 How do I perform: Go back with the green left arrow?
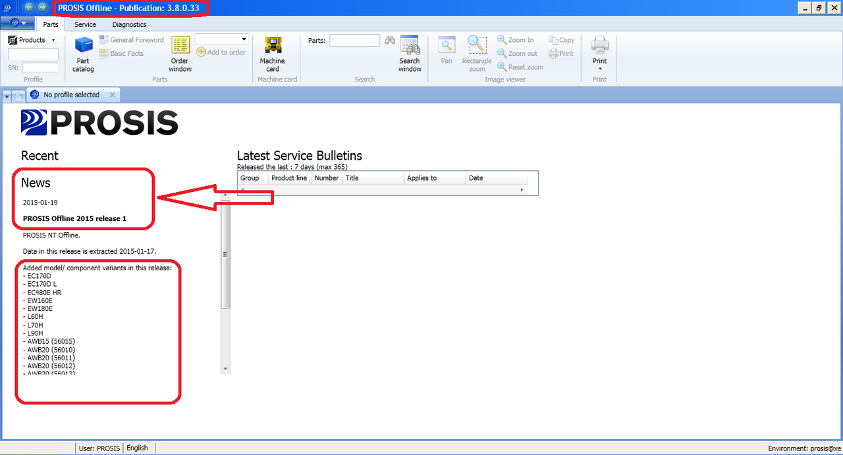pos(29,7)
